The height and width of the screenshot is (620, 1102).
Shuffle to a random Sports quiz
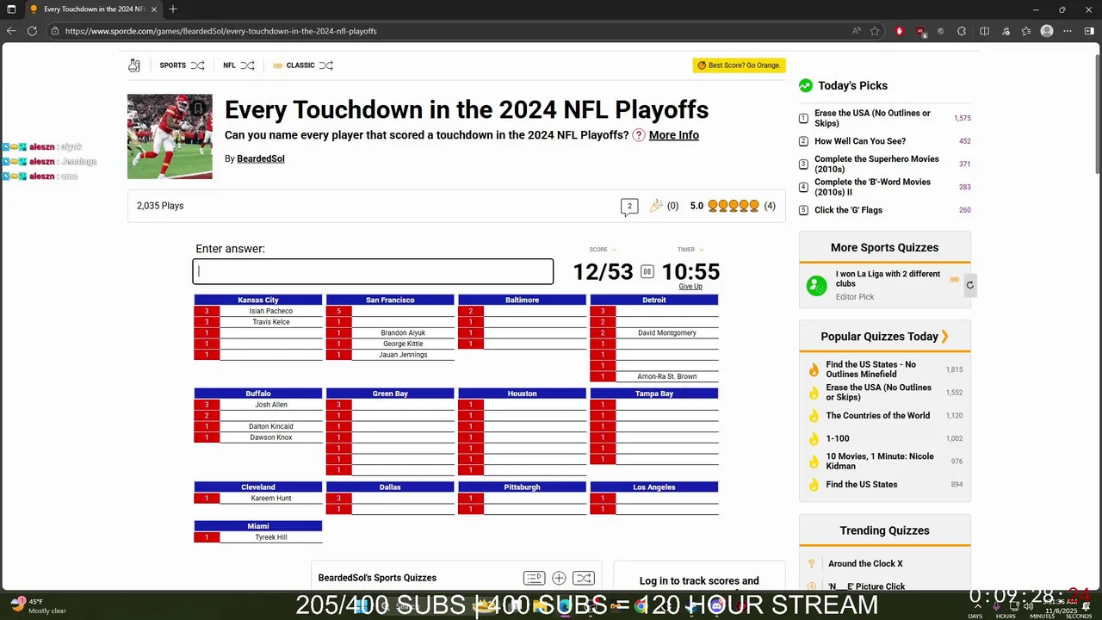tap(197, 65)
